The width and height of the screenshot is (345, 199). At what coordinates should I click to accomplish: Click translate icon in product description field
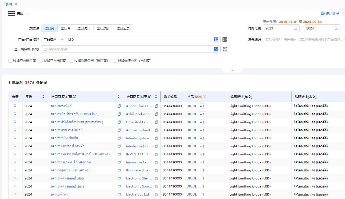click(216, 39)
